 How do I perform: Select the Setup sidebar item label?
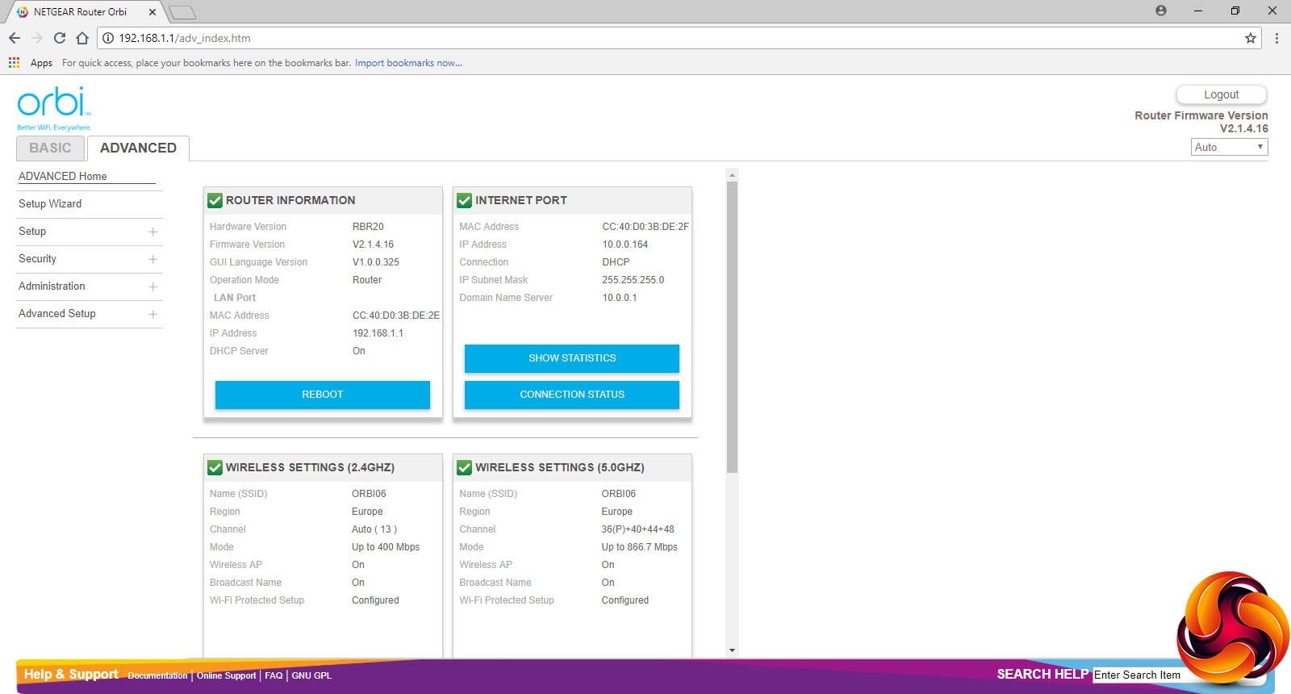click(x=32, y=231)
